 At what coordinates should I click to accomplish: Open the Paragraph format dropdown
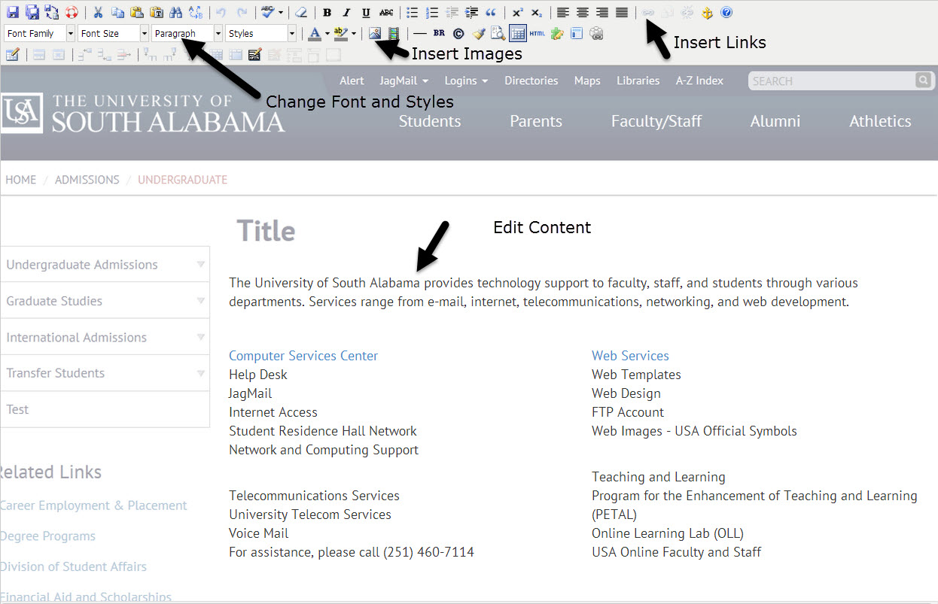[187, 33]
